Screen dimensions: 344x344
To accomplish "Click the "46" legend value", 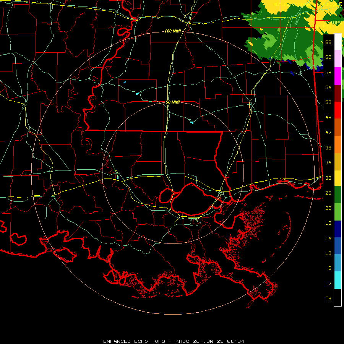I will pos(328,118).
